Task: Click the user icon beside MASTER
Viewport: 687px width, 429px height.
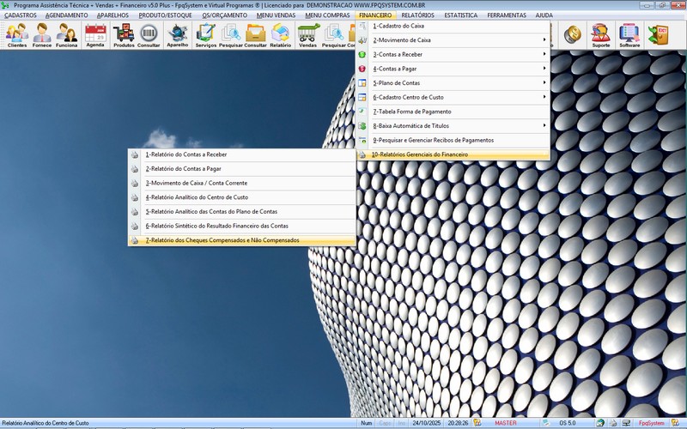Action: pos(477,423)
